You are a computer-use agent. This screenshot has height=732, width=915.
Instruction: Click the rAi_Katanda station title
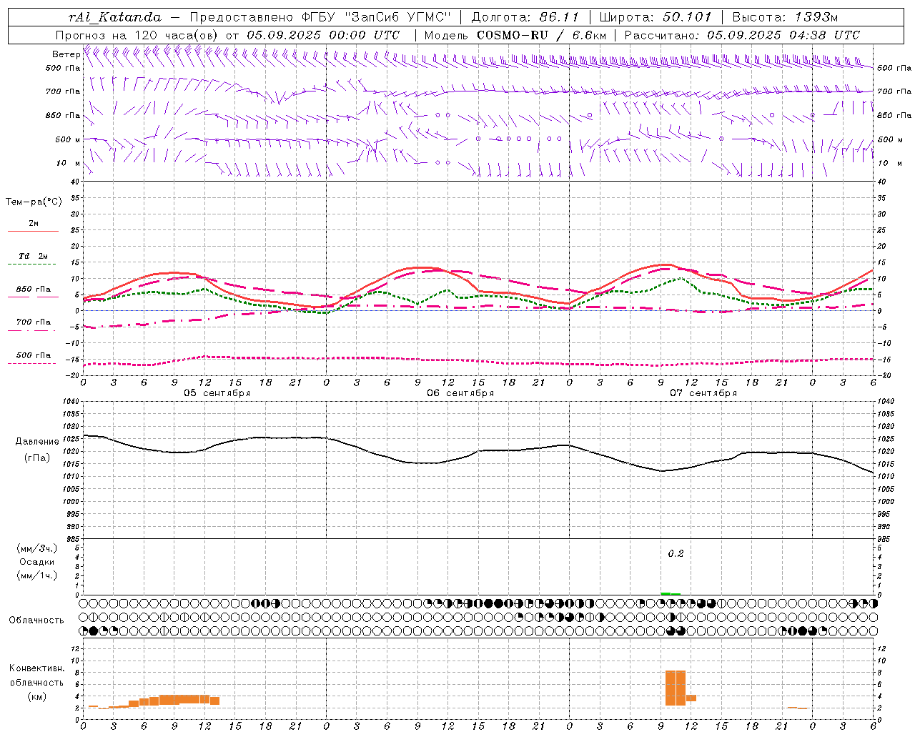coord(114,17)
